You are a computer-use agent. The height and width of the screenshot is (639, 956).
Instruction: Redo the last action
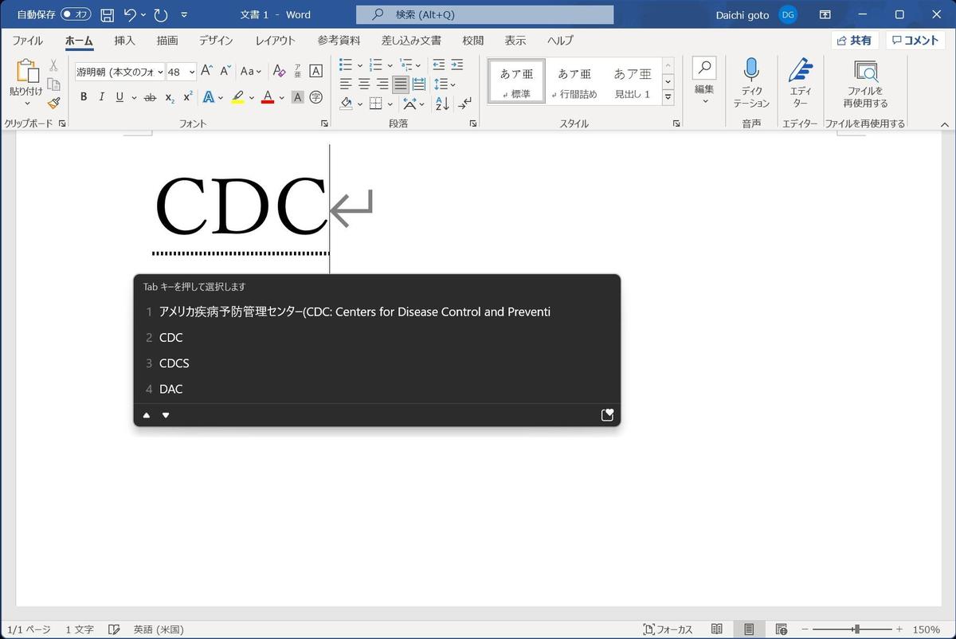[161, 14]
